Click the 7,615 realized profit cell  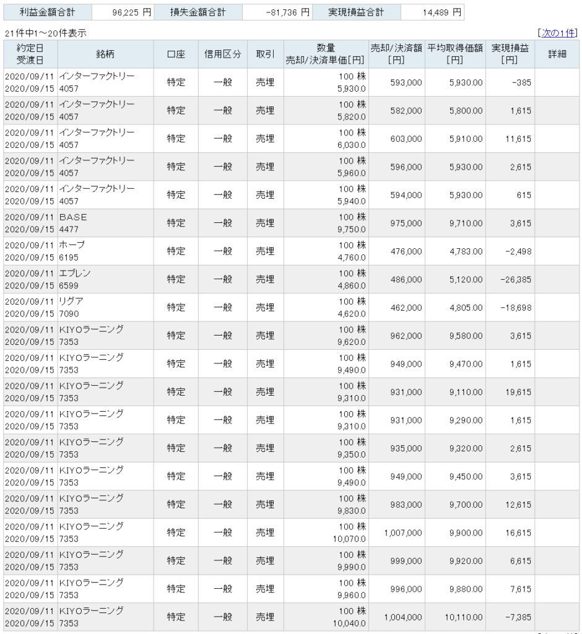coord(510,589)
